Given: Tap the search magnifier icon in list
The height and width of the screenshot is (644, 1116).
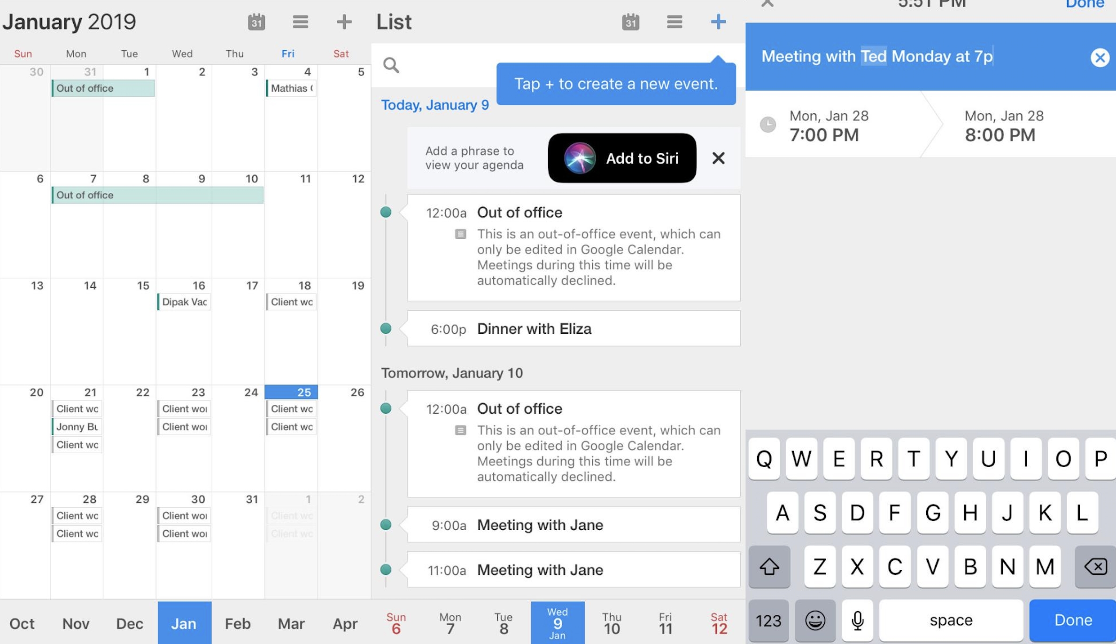Looking at the screenshot, I should pyautogui.click(x=392, y=65).
